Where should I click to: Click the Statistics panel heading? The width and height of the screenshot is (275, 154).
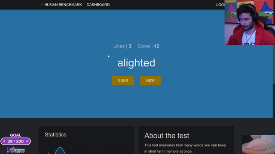pos(55,135)
